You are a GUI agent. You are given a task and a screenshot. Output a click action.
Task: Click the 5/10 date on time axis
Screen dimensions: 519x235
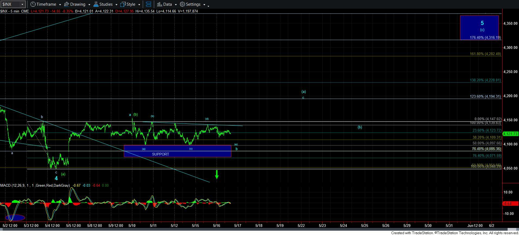132,226
